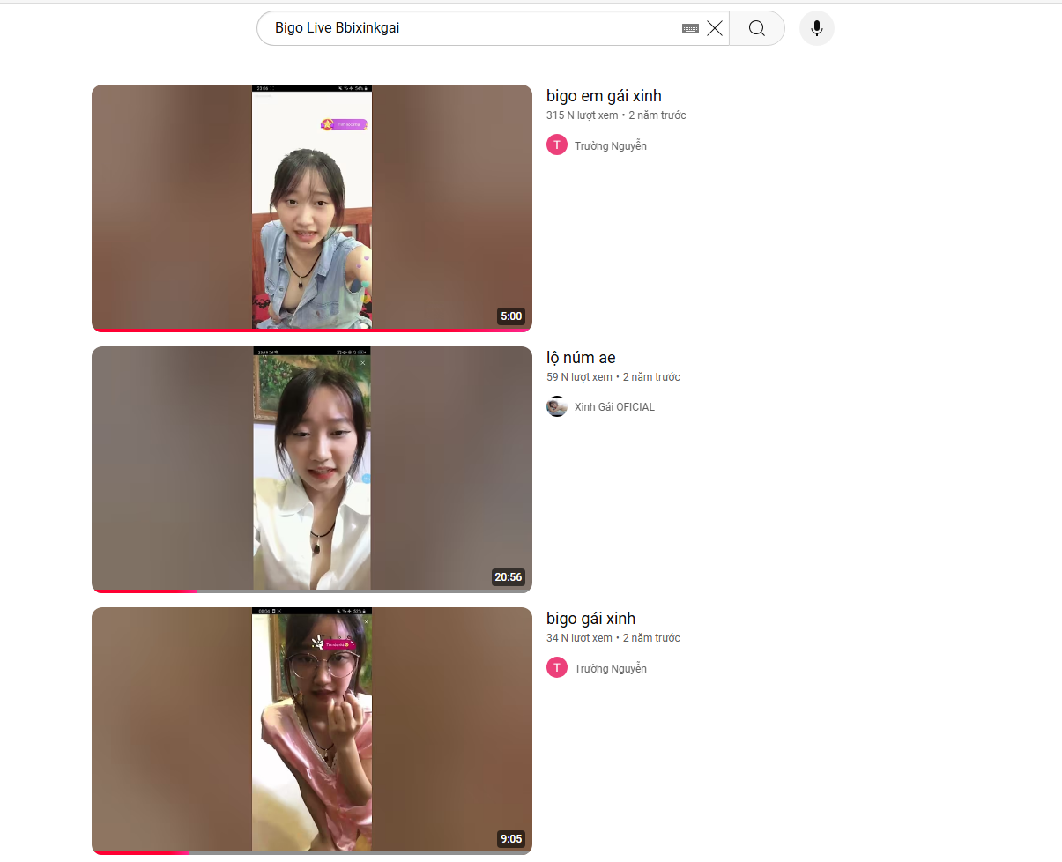Screen dimensions: 1062x862
Task: Open Trường Nguyễn channel name under first video
Action: pyautogui.click(x=610, y=146)
